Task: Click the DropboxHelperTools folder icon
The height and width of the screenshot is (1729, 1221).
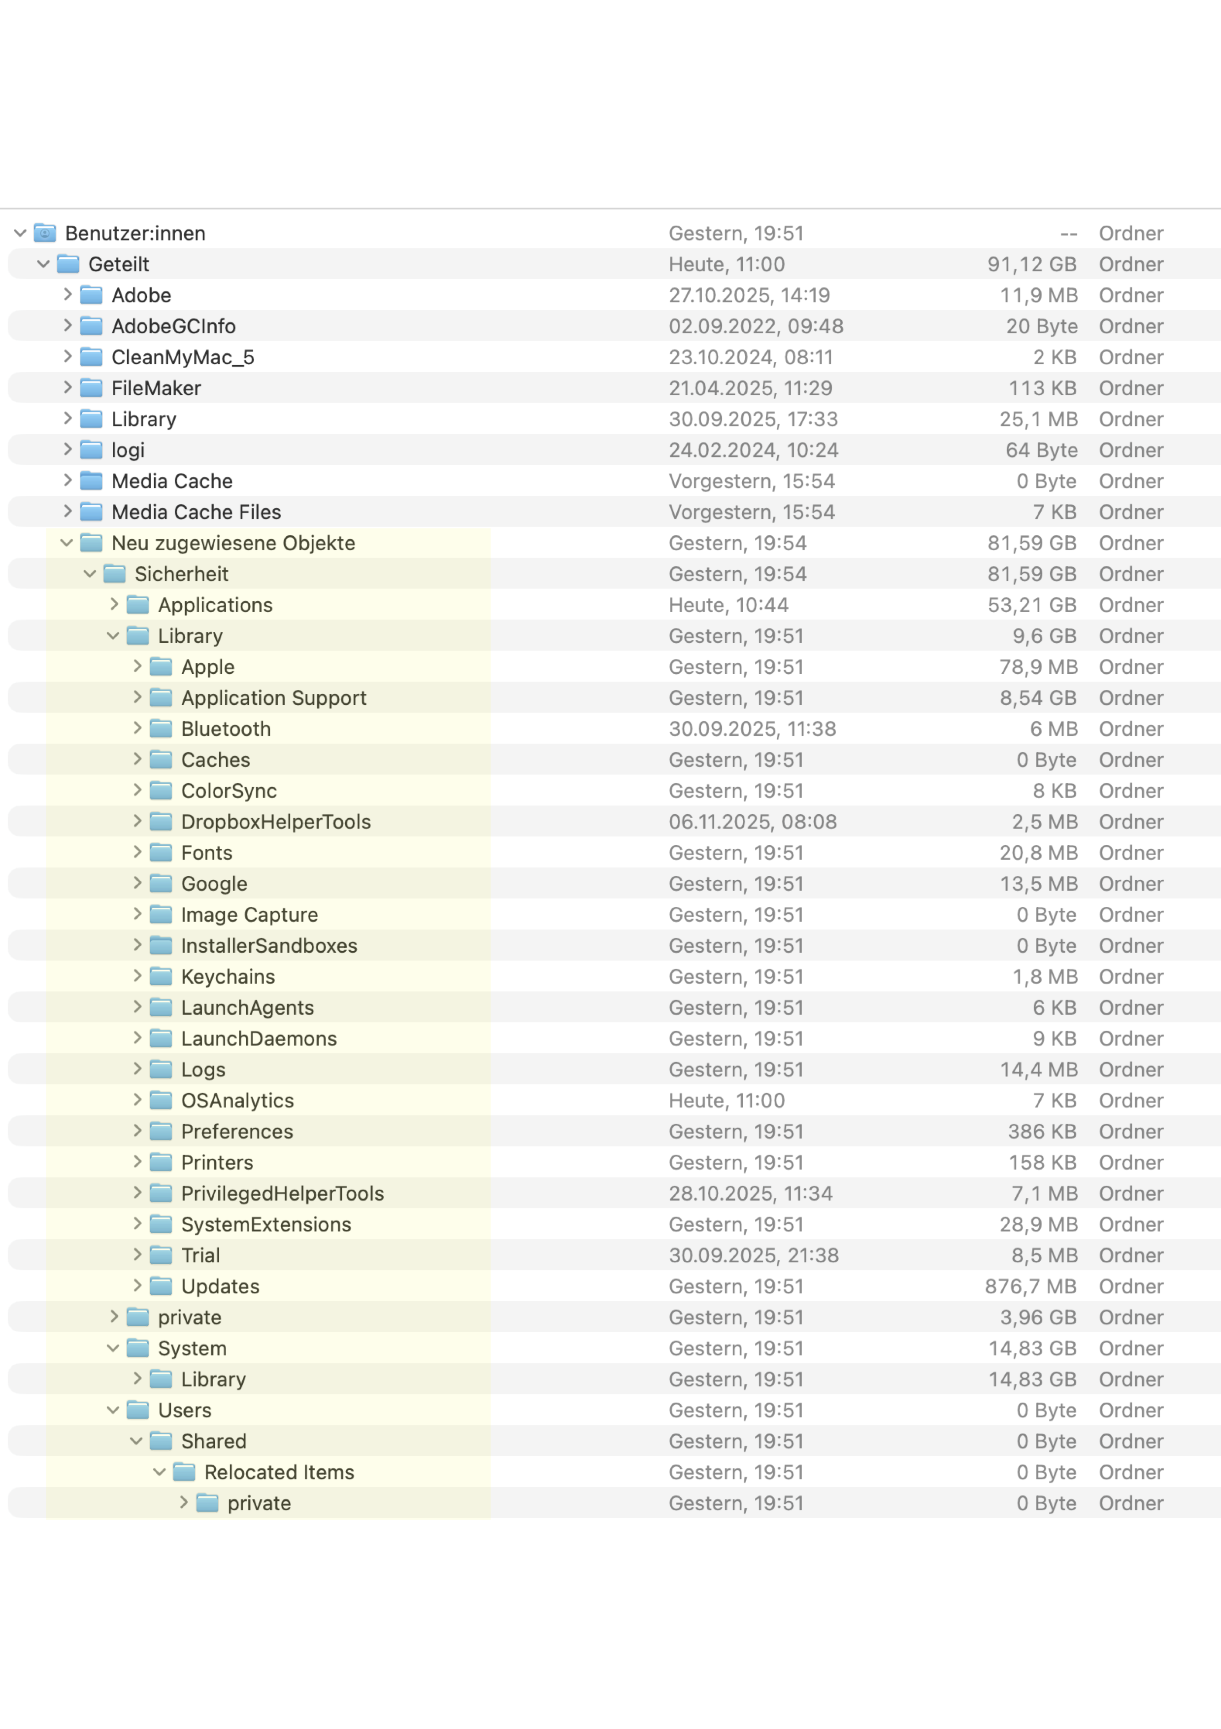Action: (161, 822)
